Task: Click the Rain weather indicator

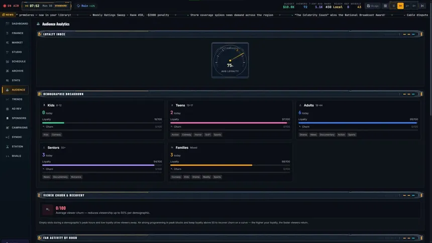Action: tap(86, 6)
